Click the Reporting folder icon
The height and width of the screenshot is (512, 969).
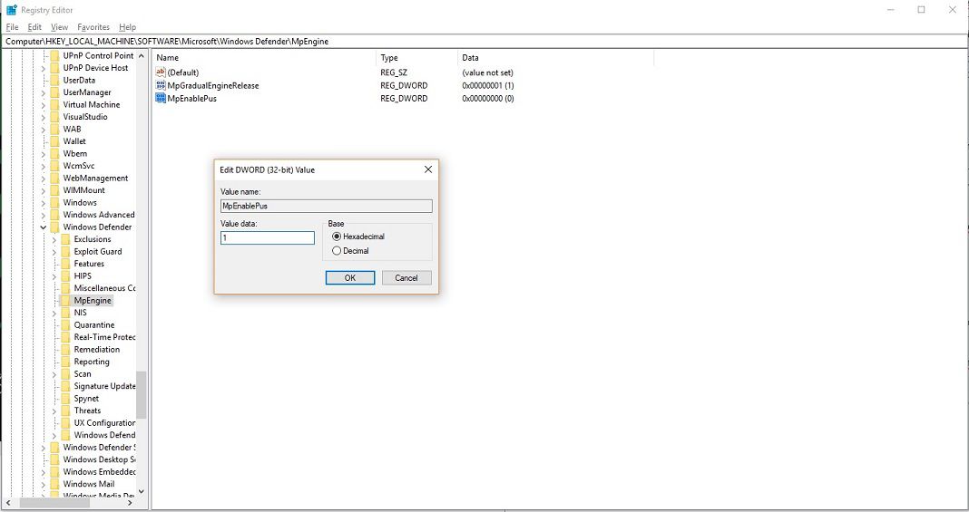click(x=66, y=362)
